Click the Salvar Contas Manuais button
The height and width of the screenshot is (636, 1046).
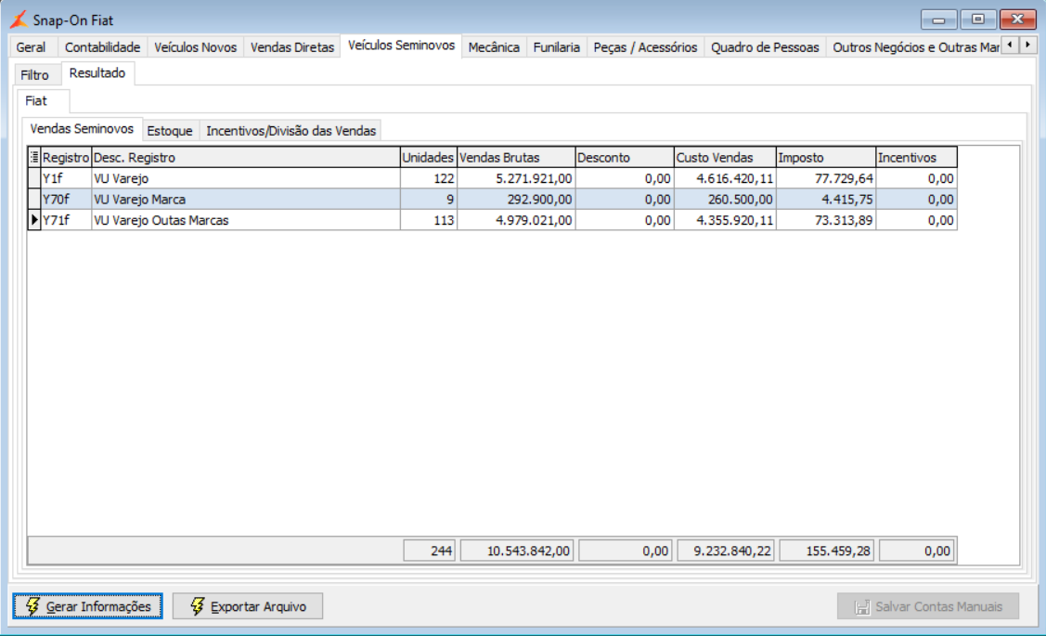coord(928,606)
